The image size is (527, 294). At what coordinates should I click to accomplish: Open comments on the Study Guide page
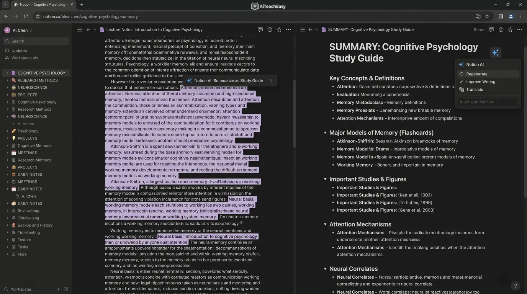(x=491, y=29)
